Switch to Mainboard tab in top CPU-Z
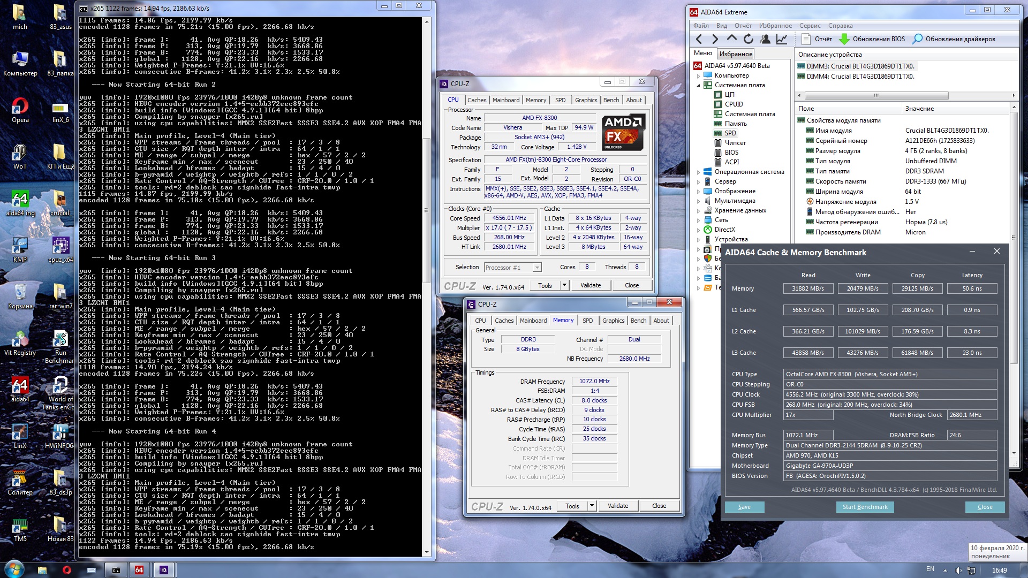 point(505,100)
